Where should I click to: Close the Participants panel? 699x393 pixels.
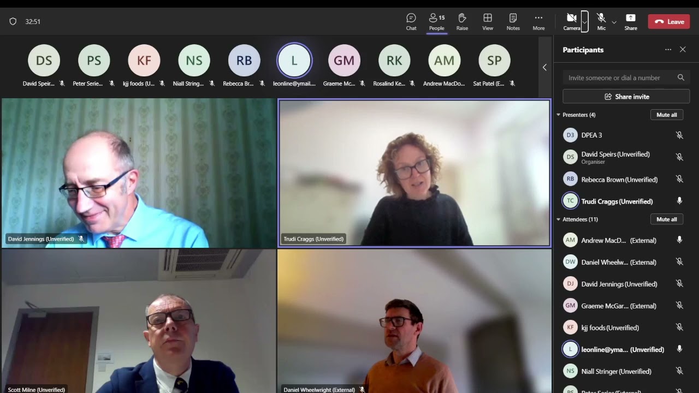(683, 50)
